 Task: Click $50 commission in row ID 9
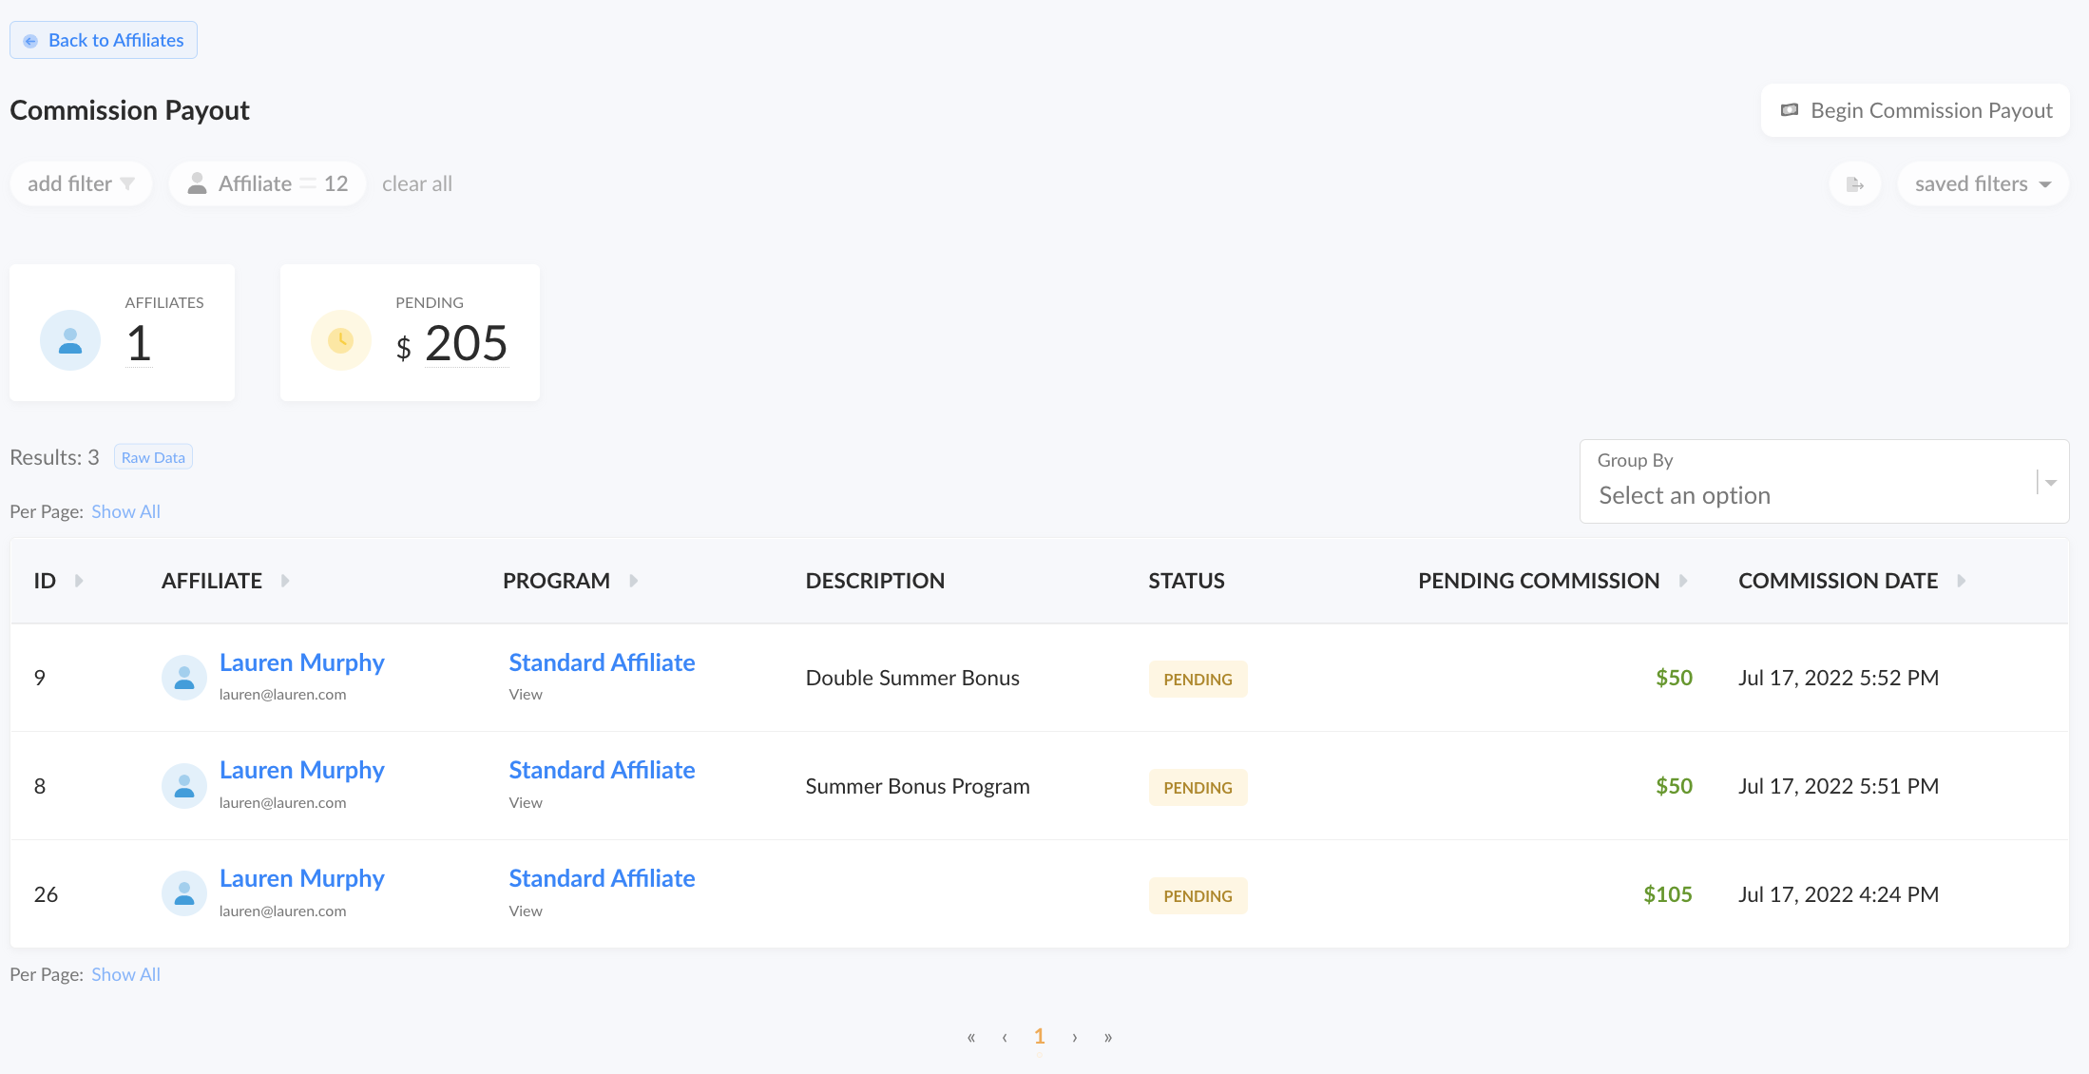(x=1674, y=678)
